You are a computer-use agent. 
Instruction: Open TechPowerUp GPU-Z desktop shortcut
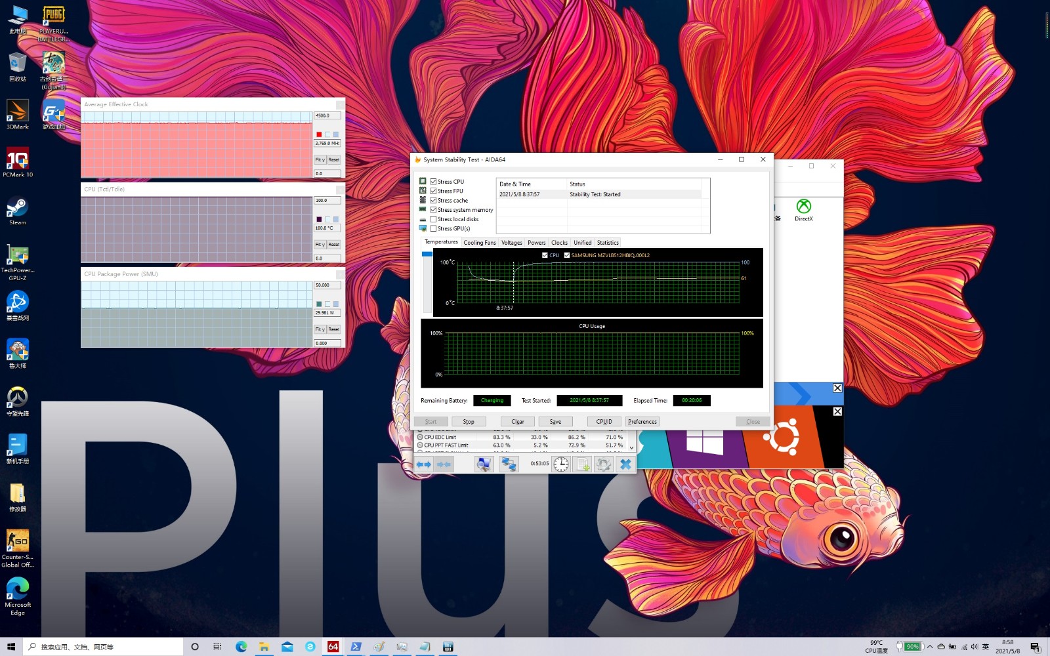18,262
